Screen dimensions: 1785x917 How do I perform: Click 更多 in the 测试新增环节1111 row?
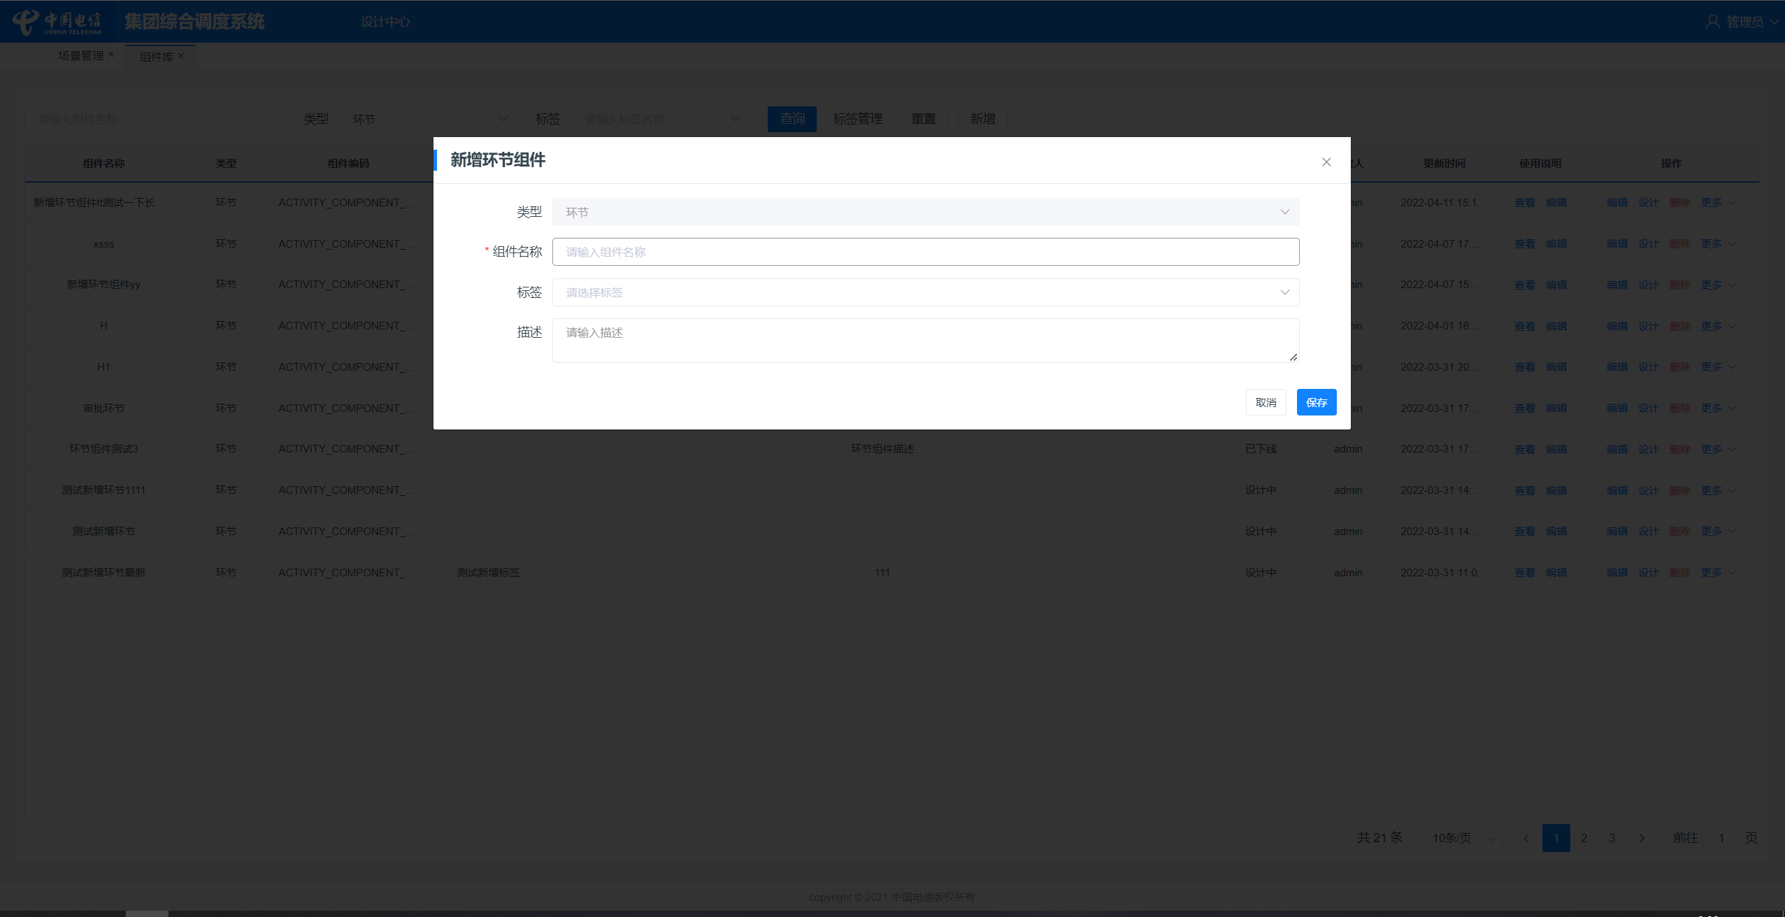click(1719, 490)
